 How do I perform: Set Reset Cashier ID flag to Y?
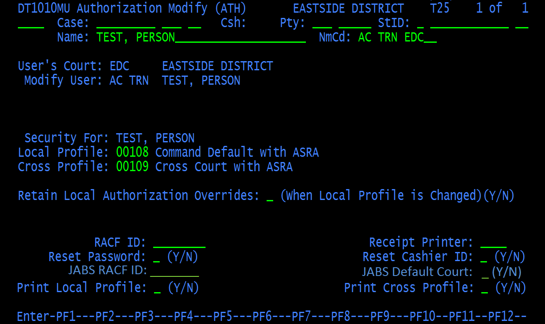[x=483, y=257]
